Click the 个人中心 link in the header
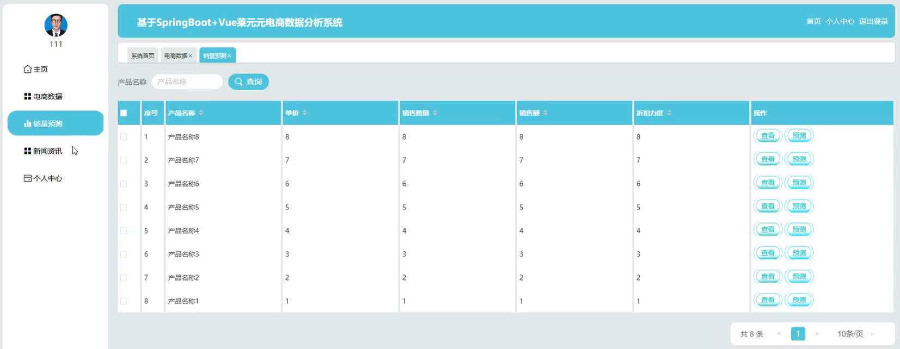This screenshot has width=900, height=349. pos(840,21)
